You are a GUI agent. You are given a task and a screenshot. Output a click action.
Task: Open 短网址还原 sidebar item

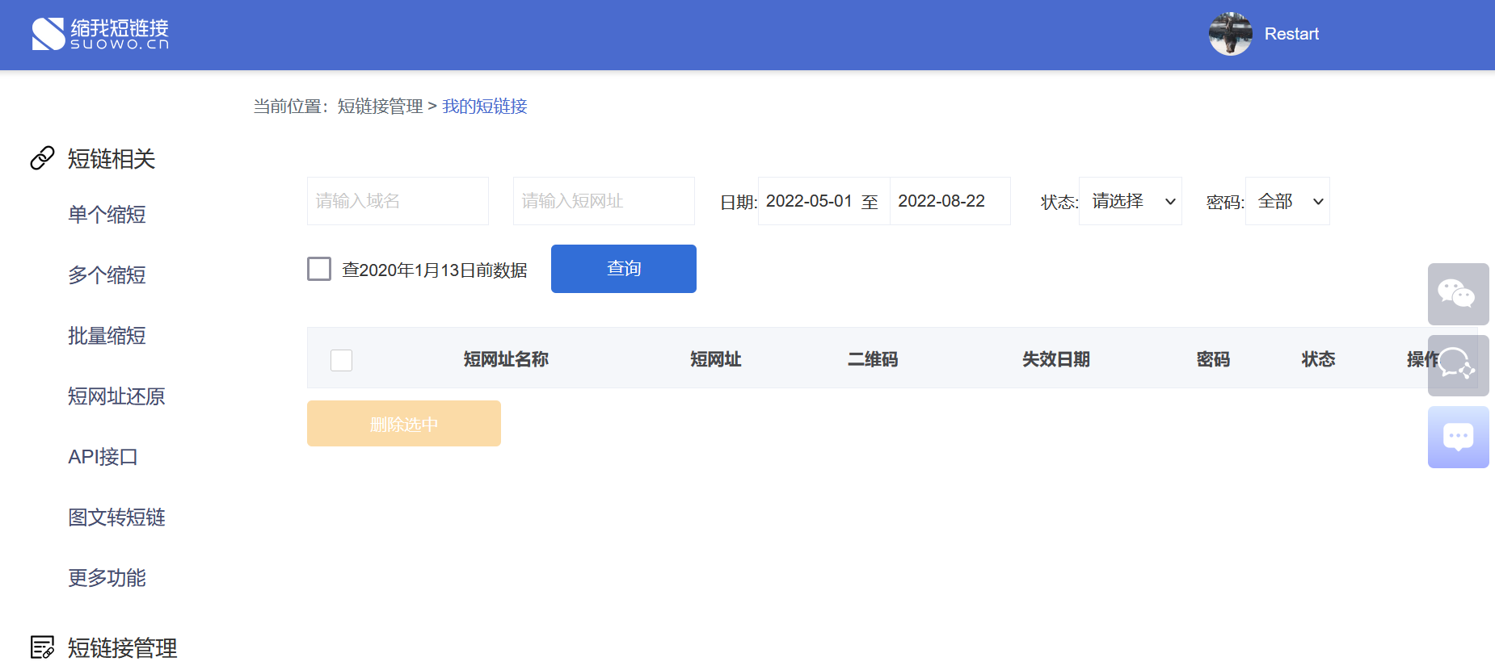[x=116, y=396]
